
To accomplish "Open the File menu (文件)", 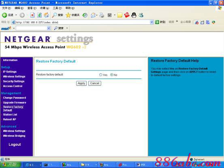I will (x=6, y=8).
